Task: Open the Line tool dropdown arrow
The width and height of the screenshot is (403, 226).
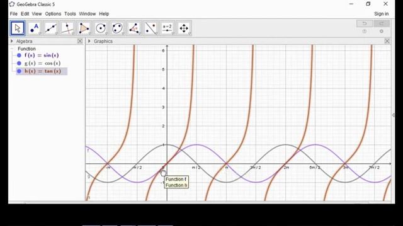Action: [x=57, y=33]
